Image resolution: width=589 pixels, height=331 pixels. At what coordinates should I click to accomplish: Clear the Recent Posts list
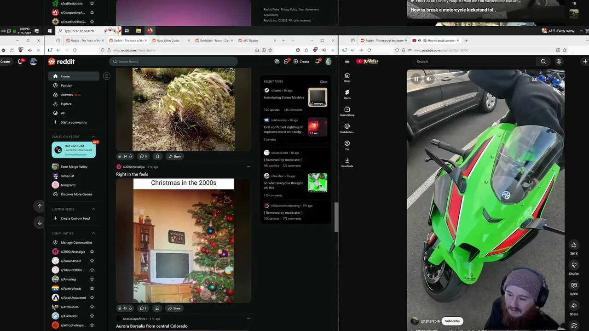[x=323, y=81]
